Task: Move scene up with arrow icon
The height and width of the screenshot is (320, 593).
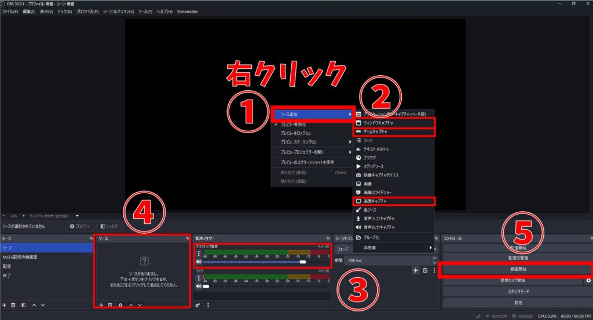Action: pos(34,305)
